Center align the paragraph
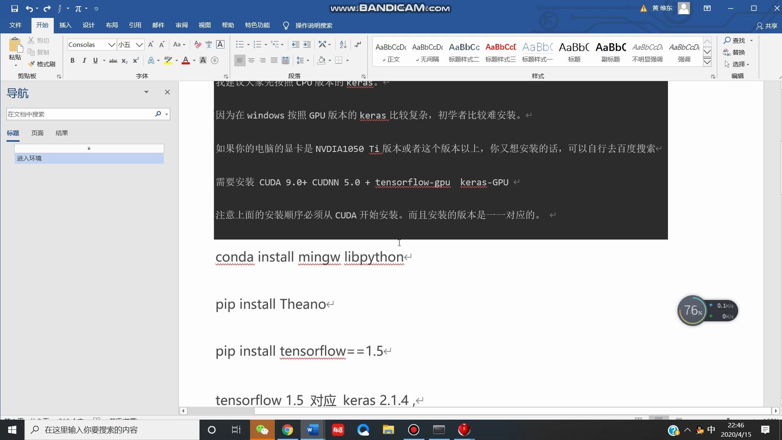The width and height of the screenshot is (782, 440). (x=251, y=60)
